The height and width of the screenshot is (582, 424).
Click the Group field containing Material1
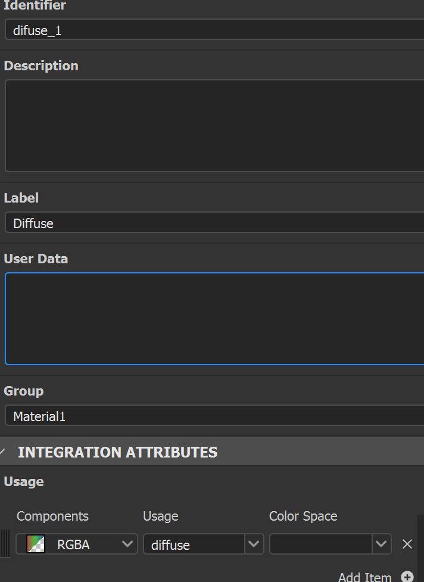[x=179, y=416]
